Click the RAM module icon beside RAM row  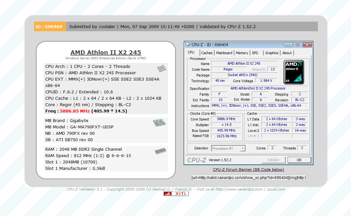click(x=160, y=151)
